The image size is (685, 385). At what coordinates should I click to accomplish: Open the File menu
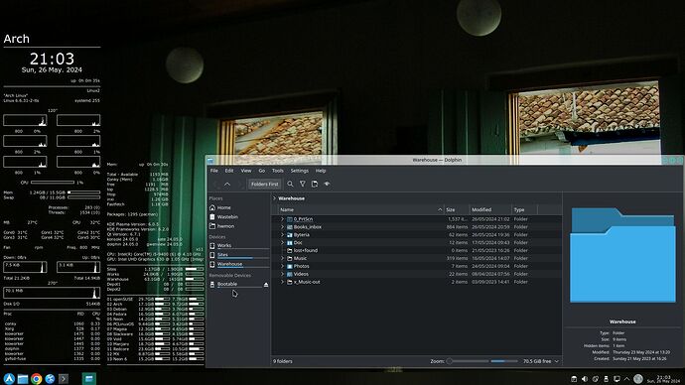click(214, 171)
